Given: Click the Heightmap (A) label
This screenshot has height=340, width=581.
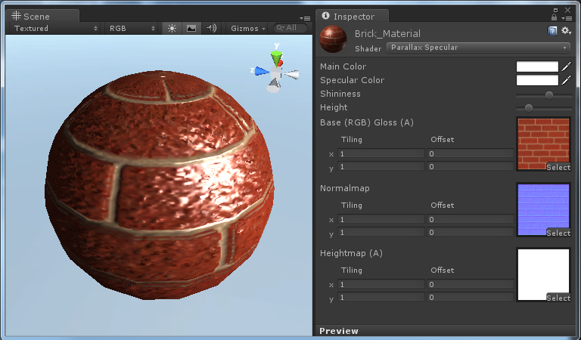Looking at the screenshot, I should (x=351, y=253).
